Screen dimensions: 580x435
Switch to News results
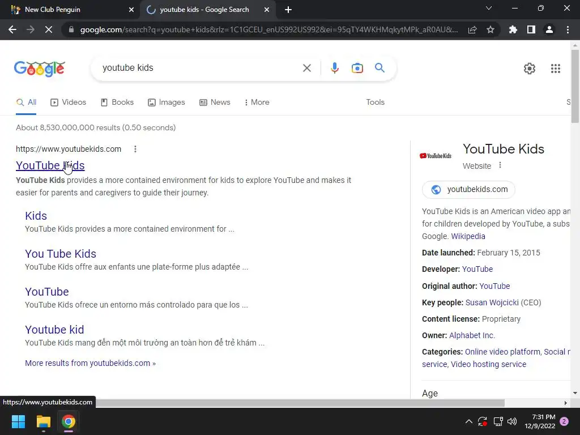pos(215,103)
